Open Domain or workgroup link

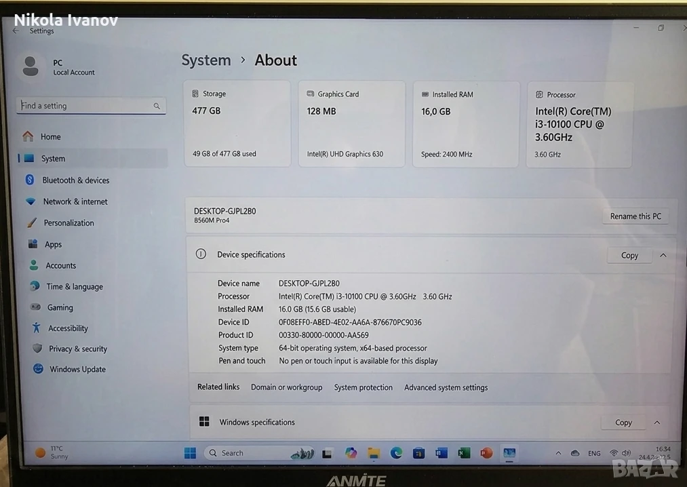click(287, 387)
